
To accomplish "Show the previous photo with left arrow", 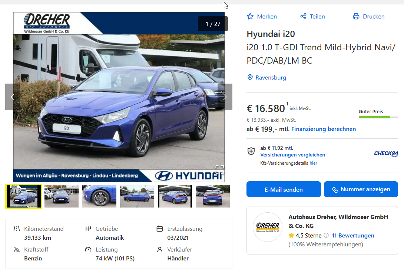I will pyautogui.click(x=13, y=97).
